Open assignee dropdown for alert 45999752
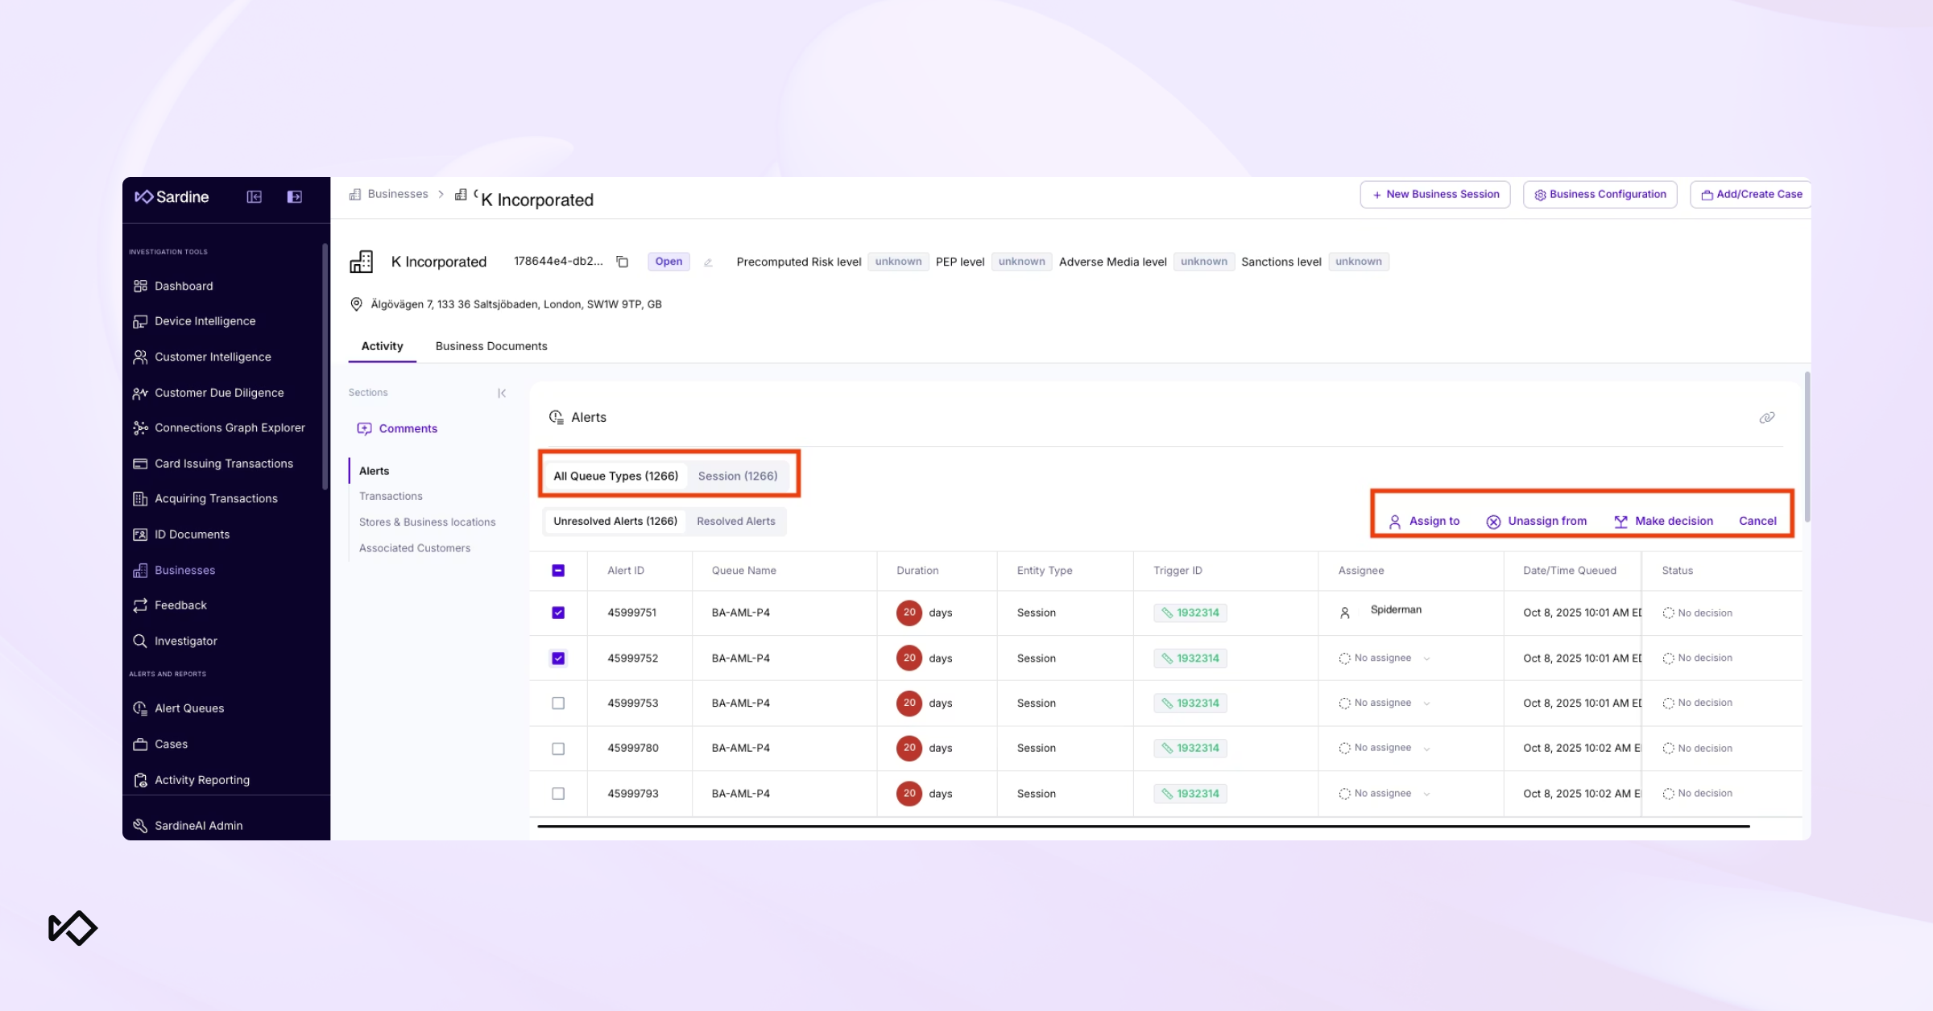Screen dimensions: 1933x1011 pyautogui.click(x=1426, y=658)
